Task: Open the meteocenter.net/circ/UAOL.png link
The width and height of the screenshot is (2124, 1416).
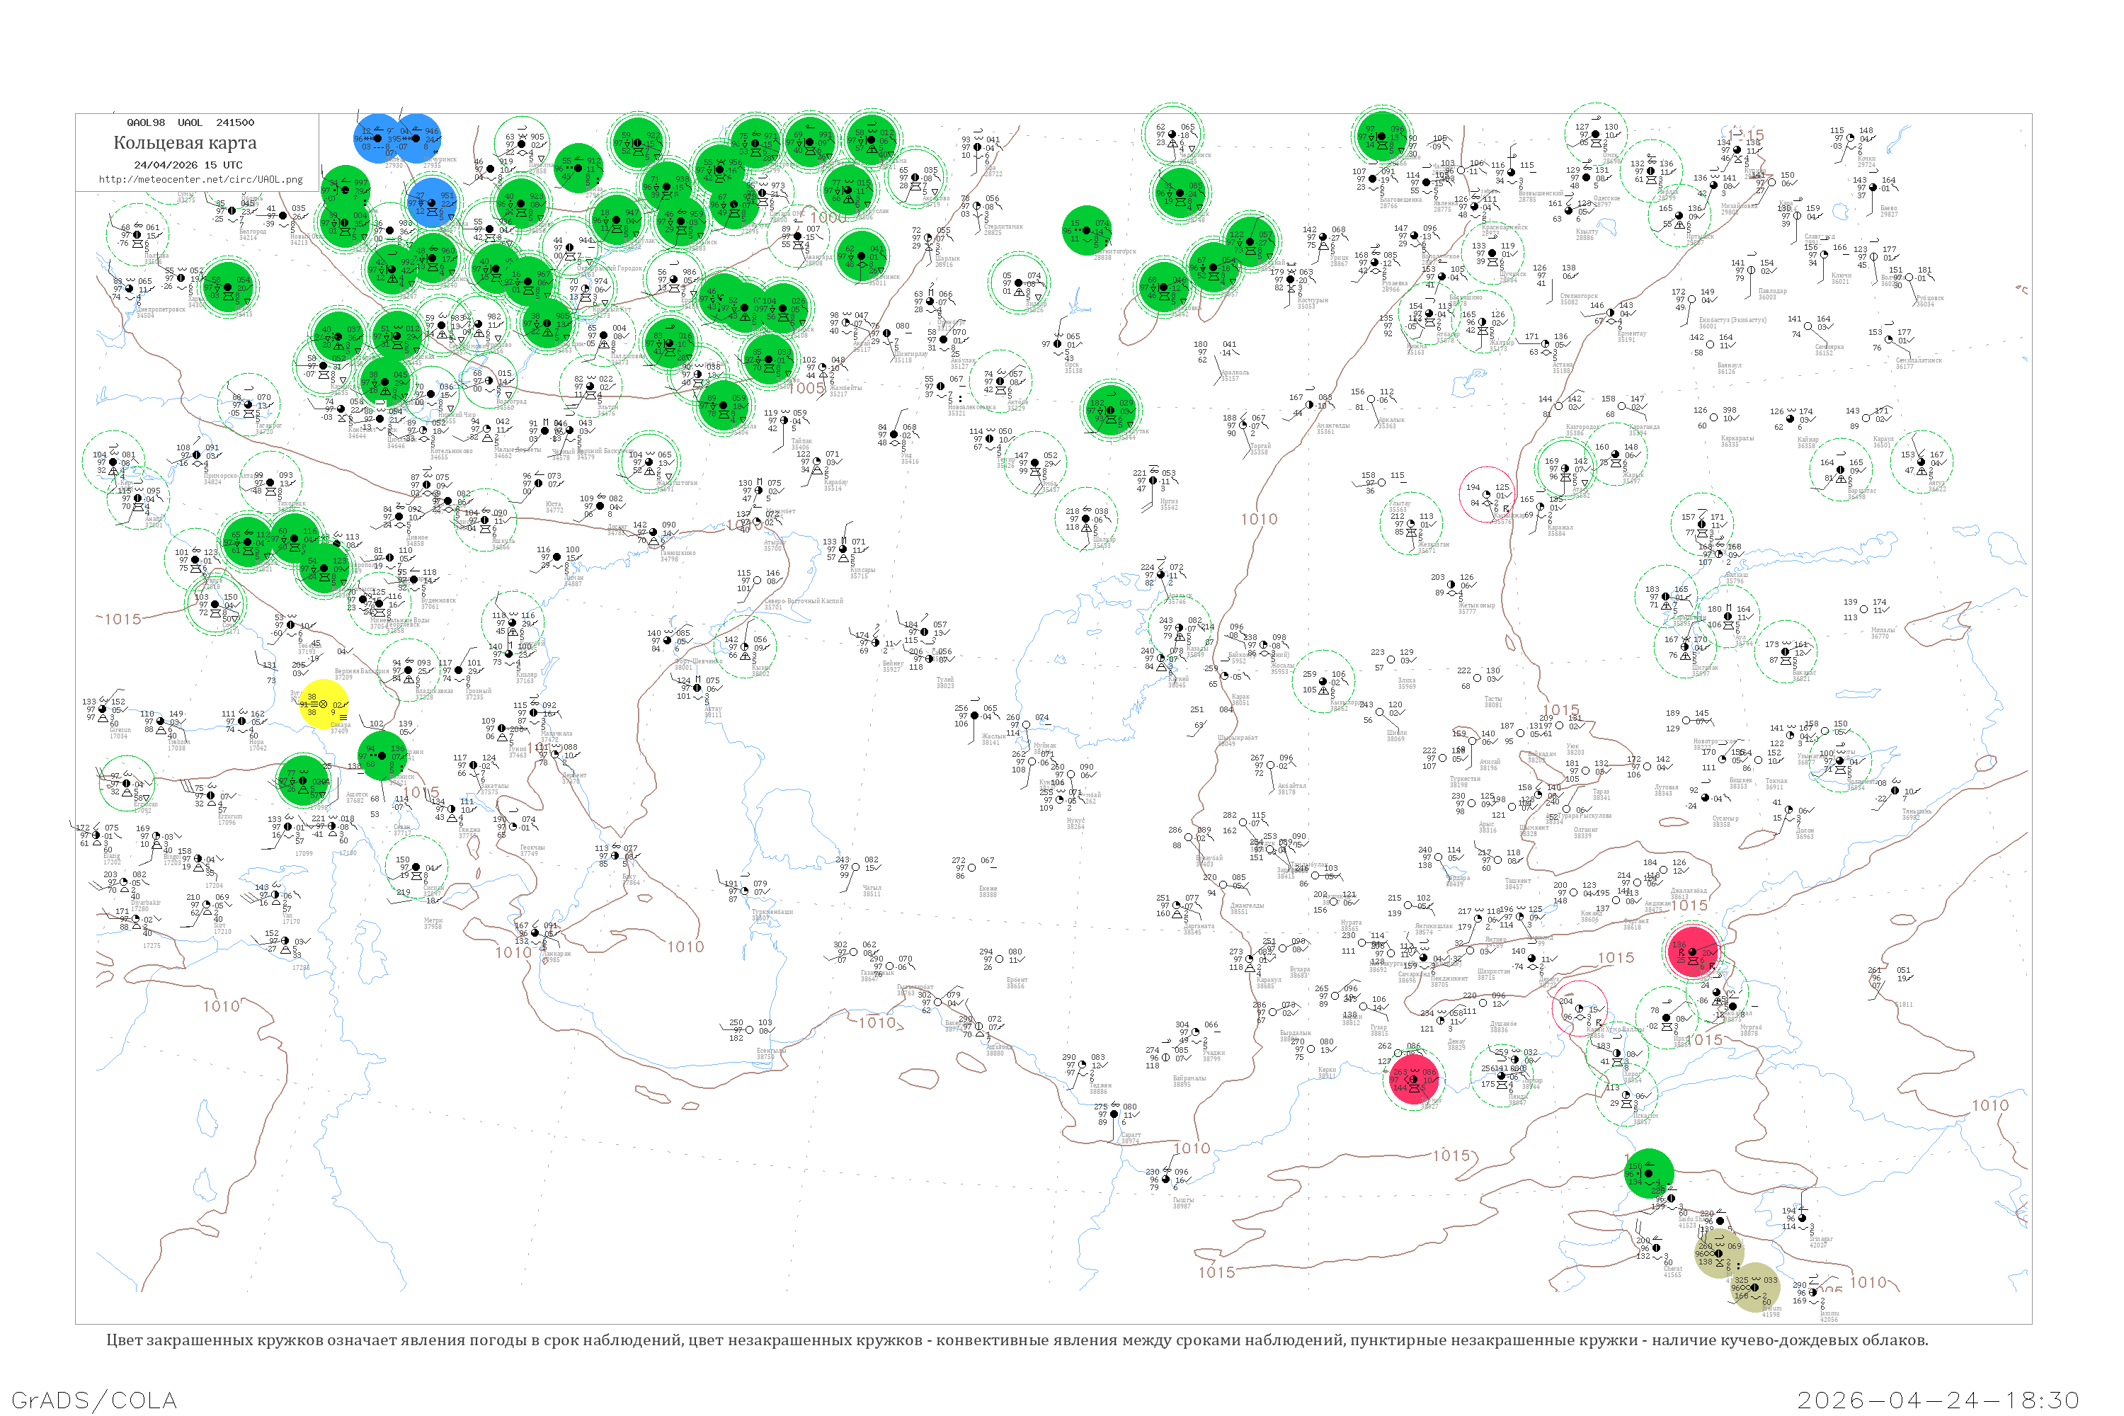Action: coord(200,179)
